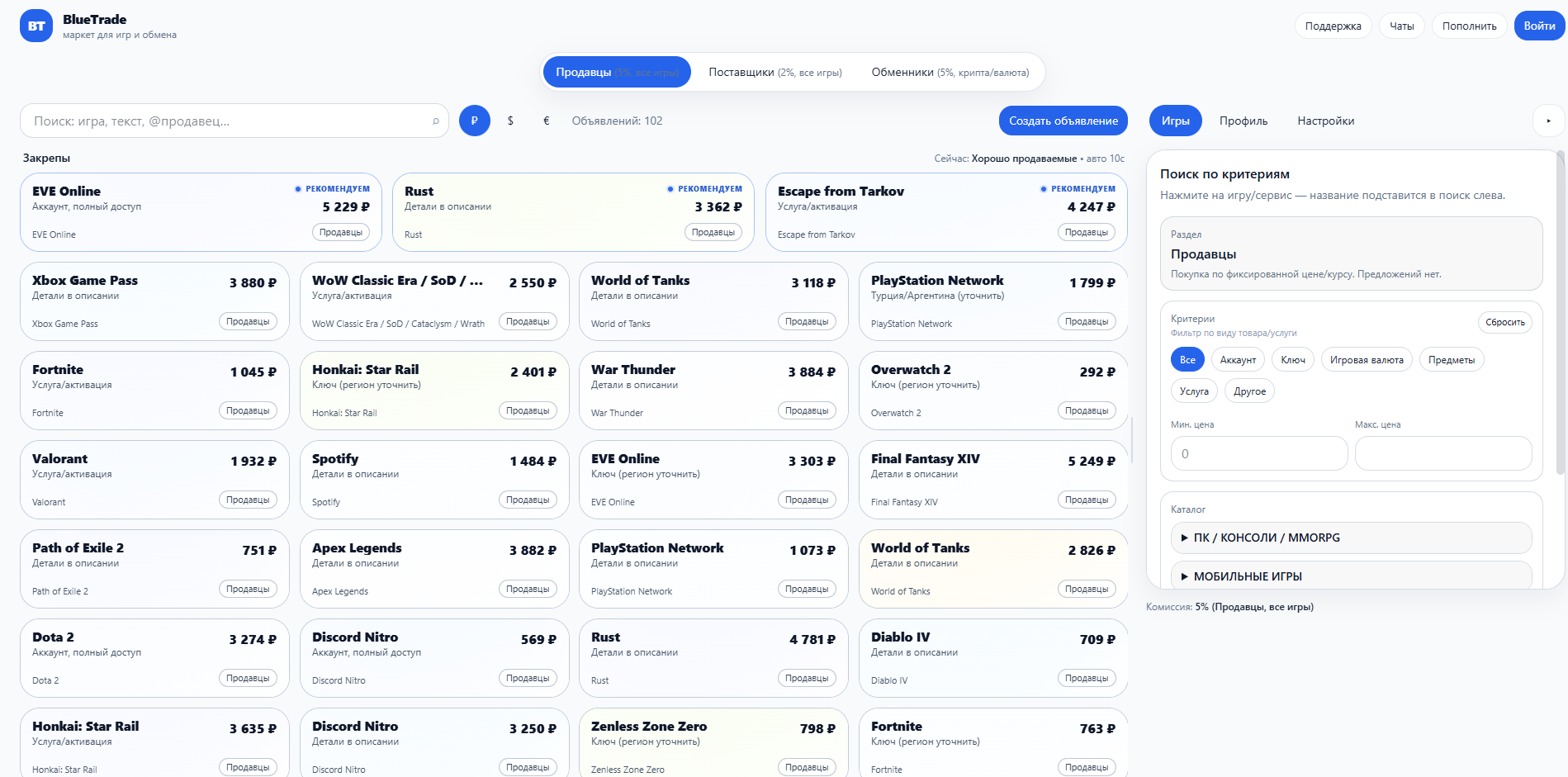Open the PlayStation Network listing for 1 799 ₽
This screenshot has height=777, width=1568.
[x=993, y=301]
